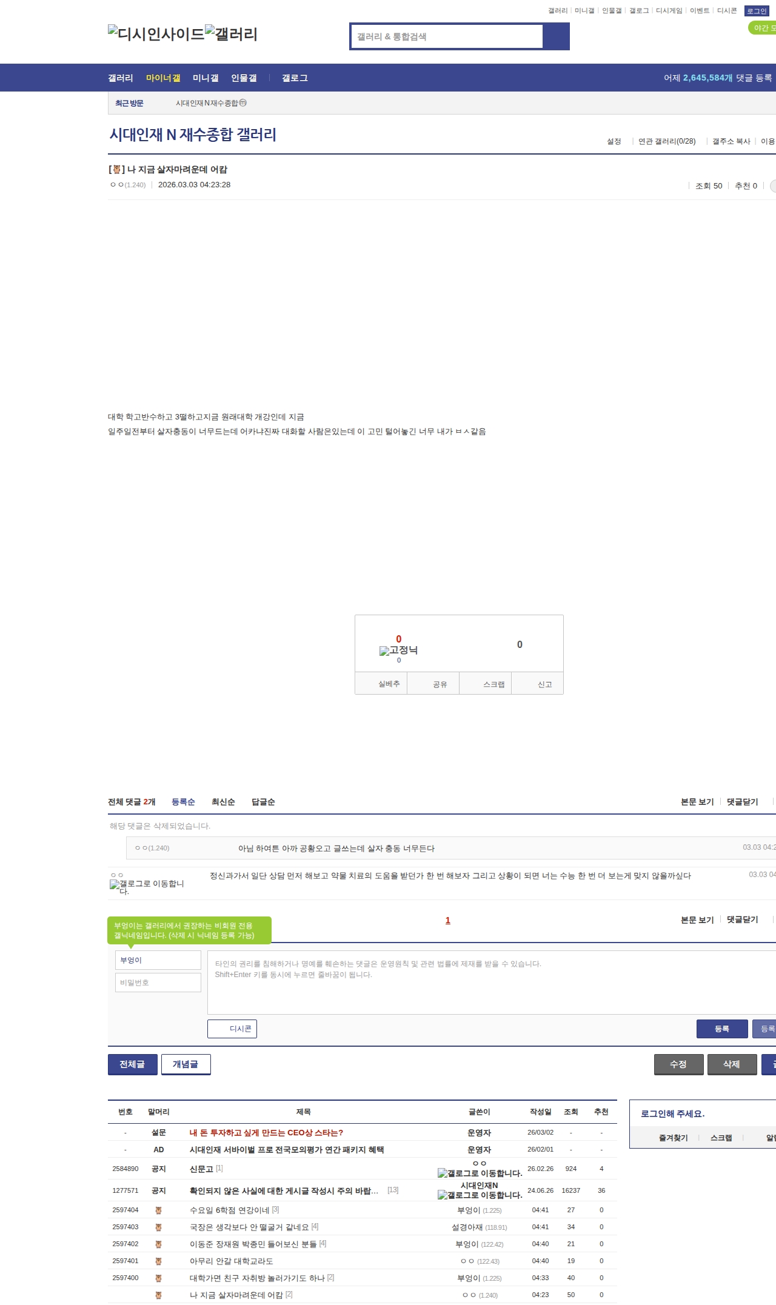Click the 로그인 button at top

click(757, 11)
